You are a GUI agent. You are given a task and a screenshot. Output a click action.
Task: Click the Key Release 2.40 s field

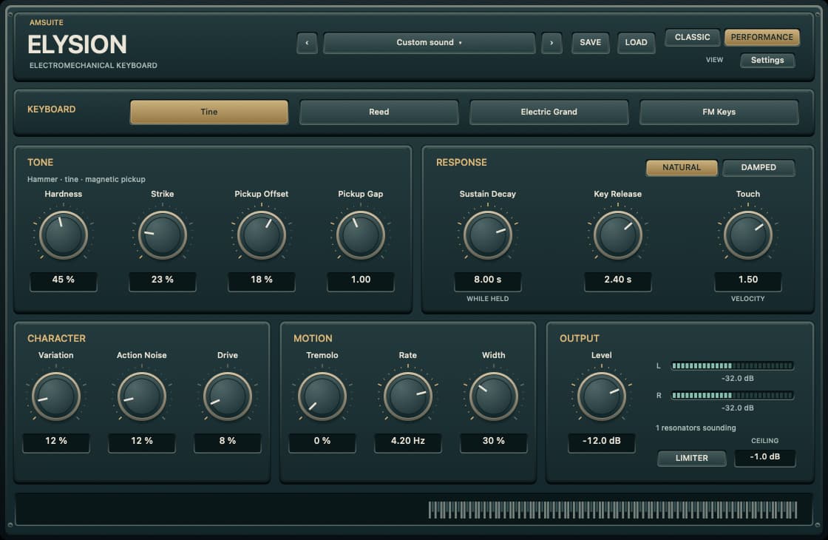(x=618, y=280)
